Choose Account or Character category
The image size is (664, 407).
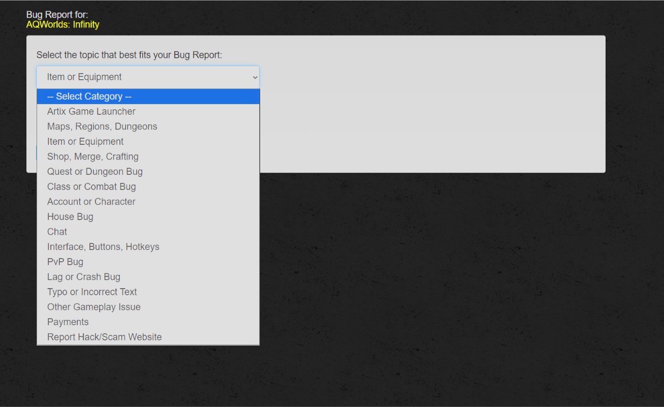pos(148,202)
